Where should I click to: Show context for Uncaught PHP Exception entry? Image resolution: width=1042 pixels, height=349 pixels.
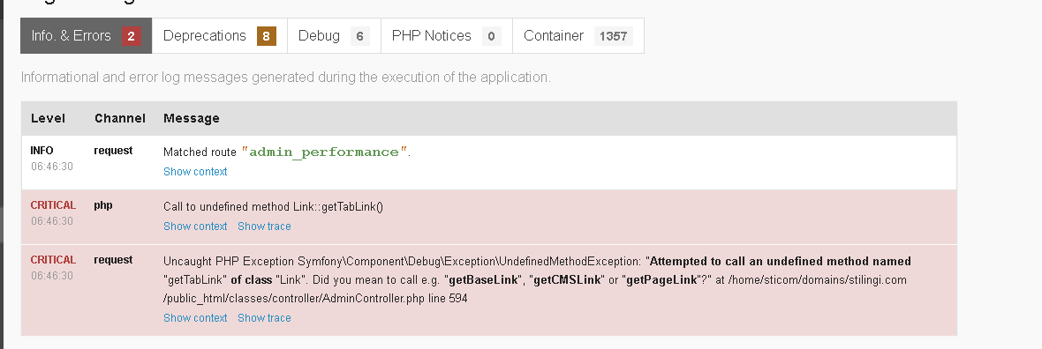coord(195,318)
